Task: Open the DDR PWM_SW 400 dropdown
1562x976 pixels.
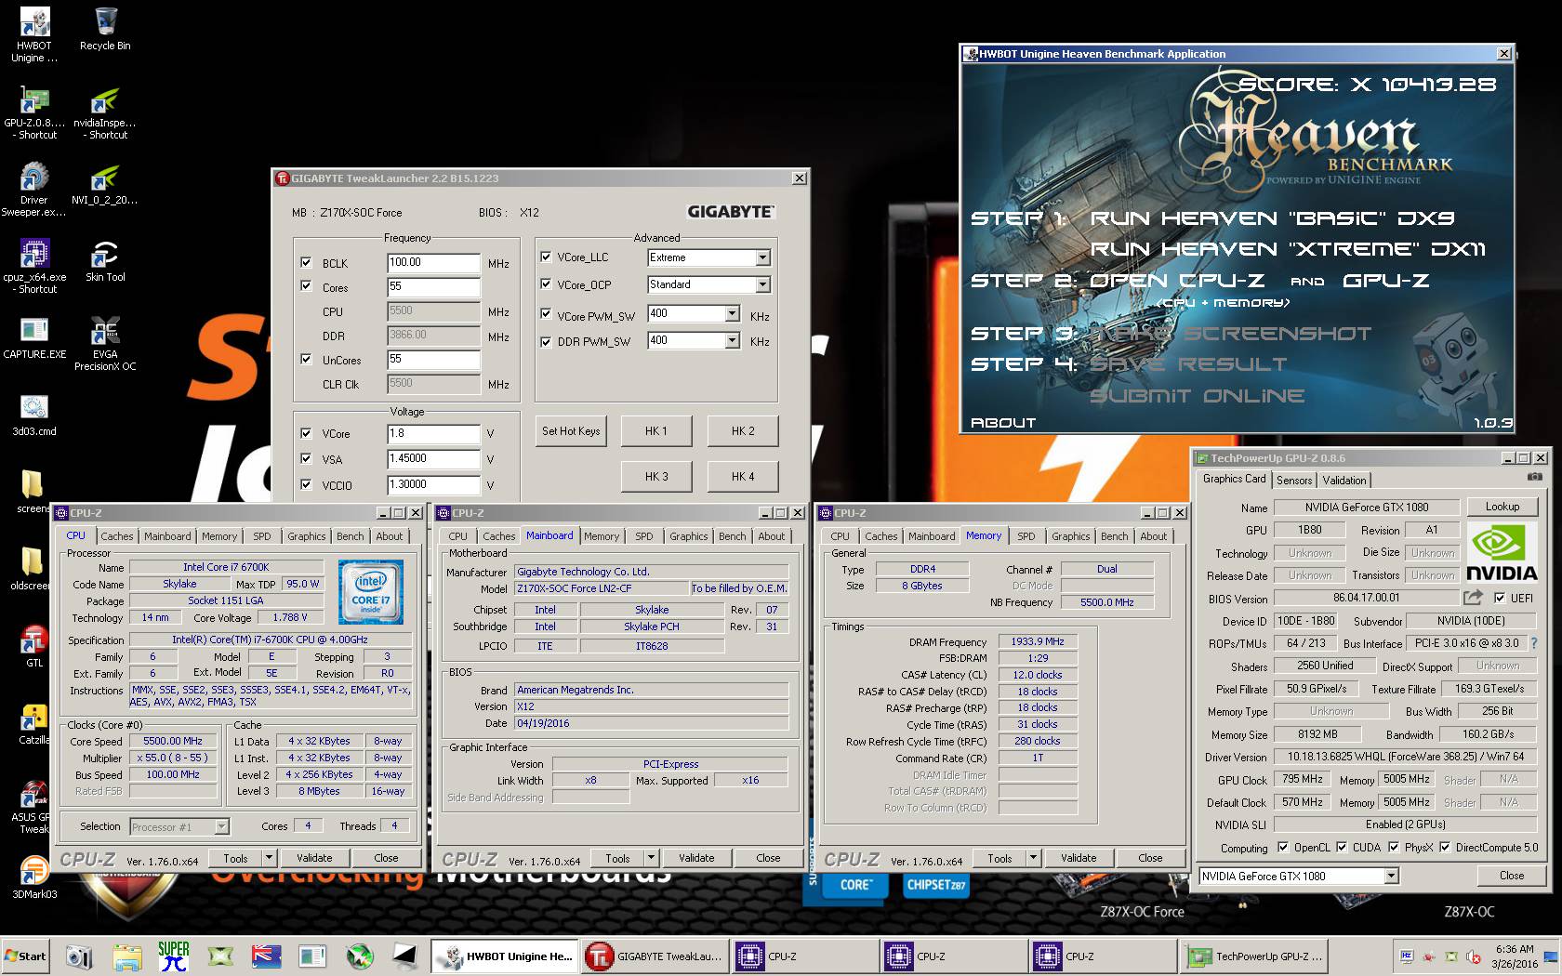Action: coord(732,341)
